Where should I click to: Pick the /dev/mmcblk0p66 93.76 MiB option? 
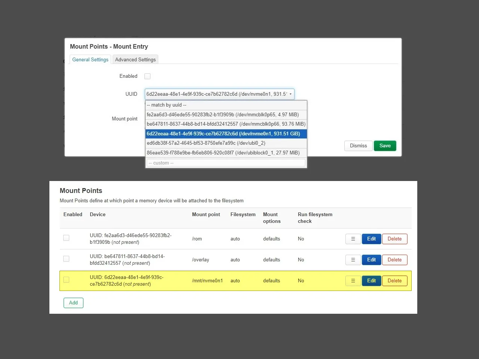tap(226, 124)
